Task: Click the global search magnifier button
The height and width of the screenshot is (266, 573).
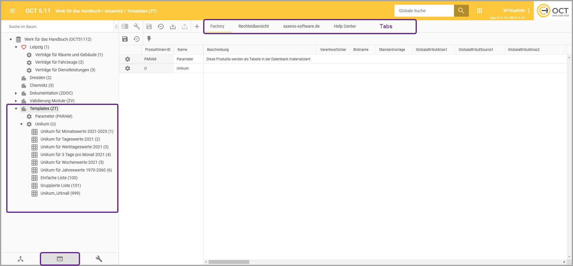Action: coord(461,11)
